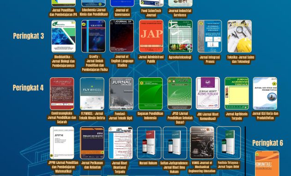Image resolution: width=291 pixels, height=176 pixels.
Task: Open the JAP journal cover thumbnail
Action: coord(151,36)
